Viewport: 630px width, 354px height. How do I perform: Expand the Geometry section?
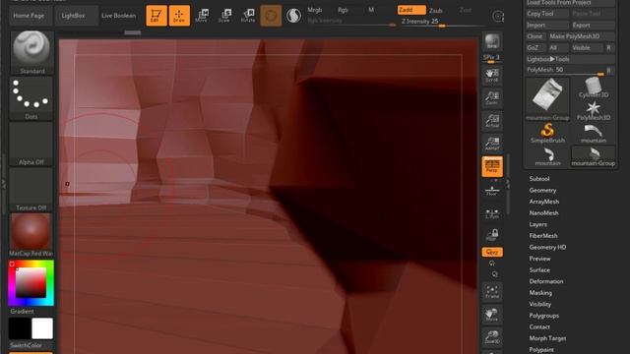542,190
